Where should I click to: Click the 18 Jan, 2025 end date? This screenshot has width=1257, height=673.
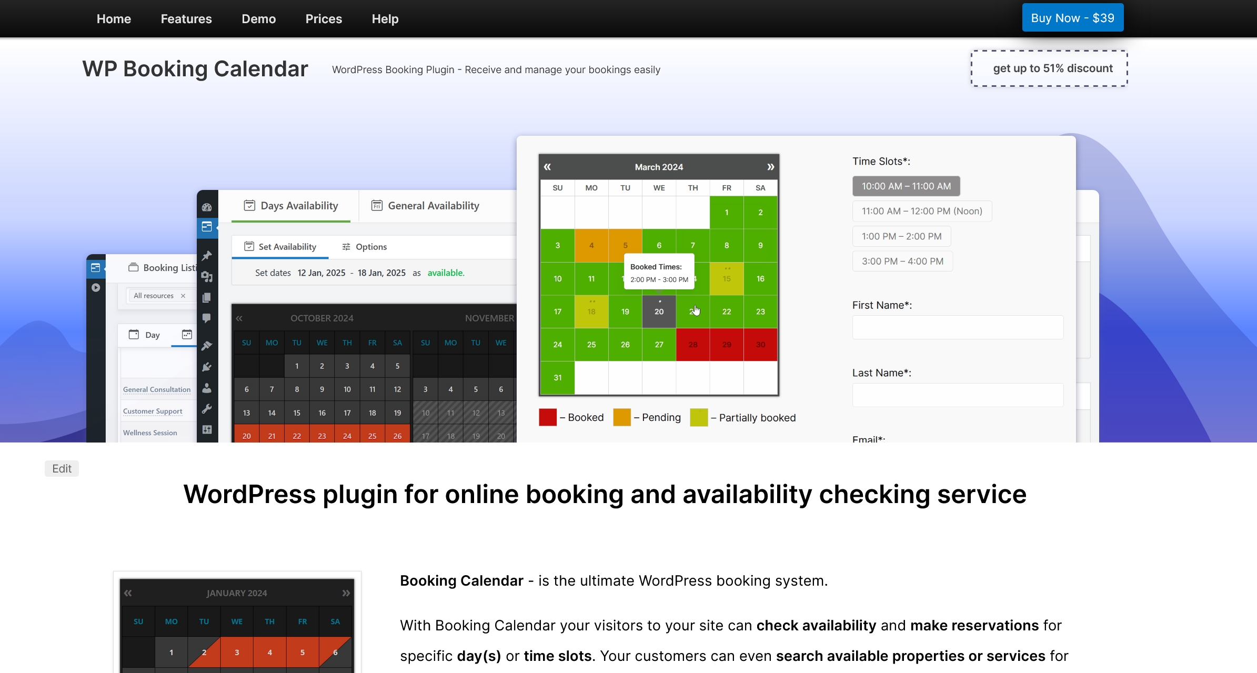tap(381, 273)
